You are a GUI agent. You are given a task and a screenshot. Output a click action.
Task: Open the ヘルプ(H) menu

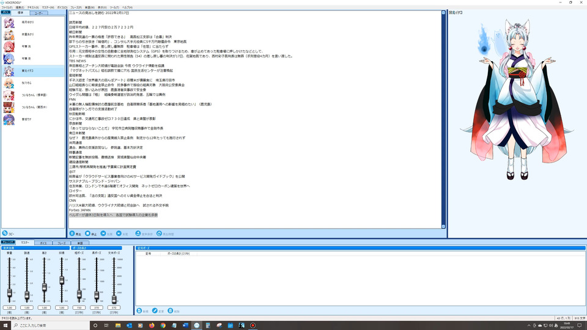point(127,7)
